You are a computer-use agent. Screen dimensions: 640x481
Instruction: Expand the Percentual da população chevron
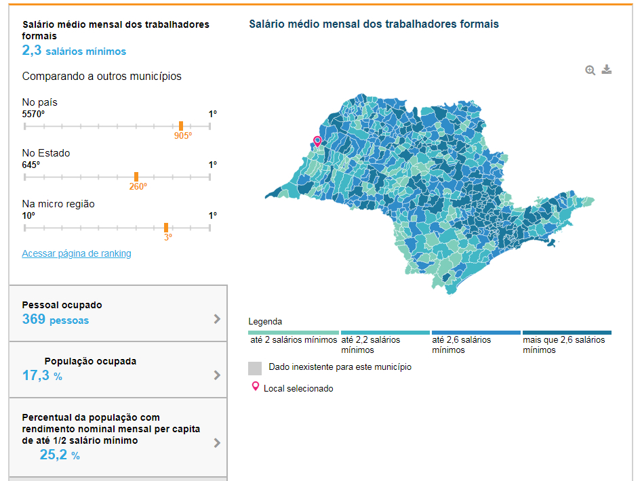(217, 443)
